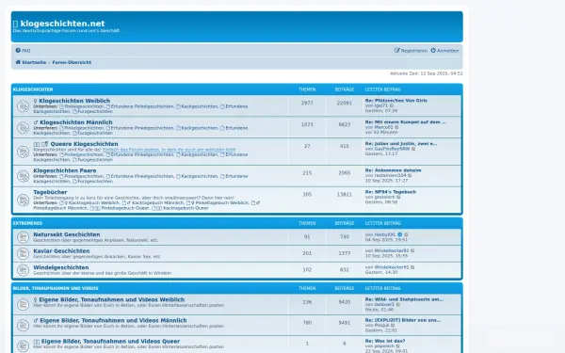Click the topic count '2977'
Screen dimensions: 565x353
307,103
